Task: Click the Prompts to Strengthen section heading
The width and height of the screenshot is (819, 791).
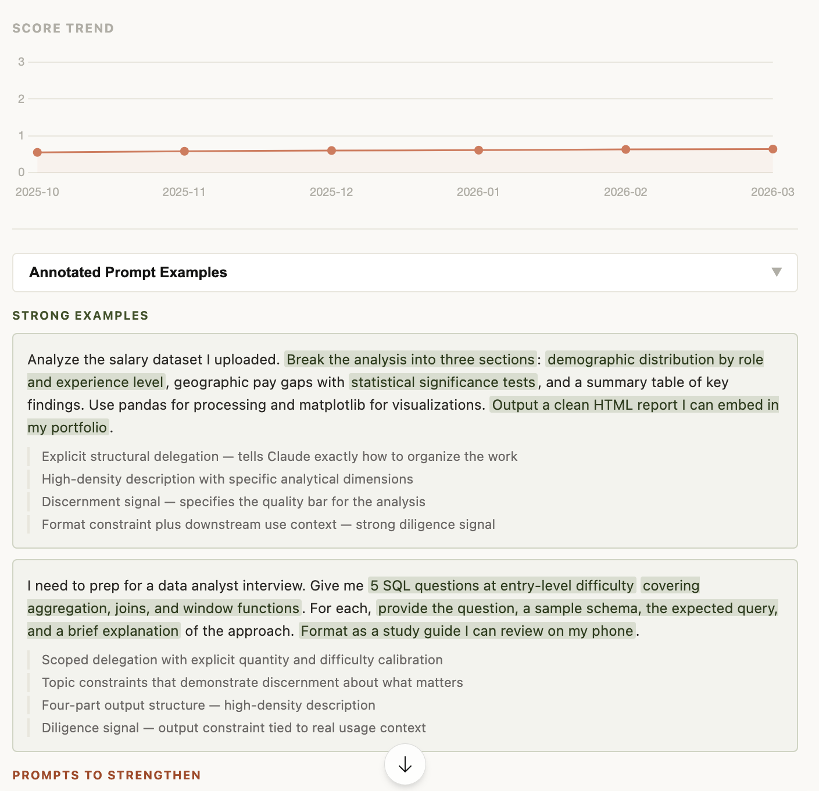Action: click(106, 775)
